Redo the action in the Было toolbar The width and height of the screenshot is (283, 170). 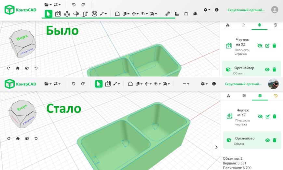pos(83,5)
